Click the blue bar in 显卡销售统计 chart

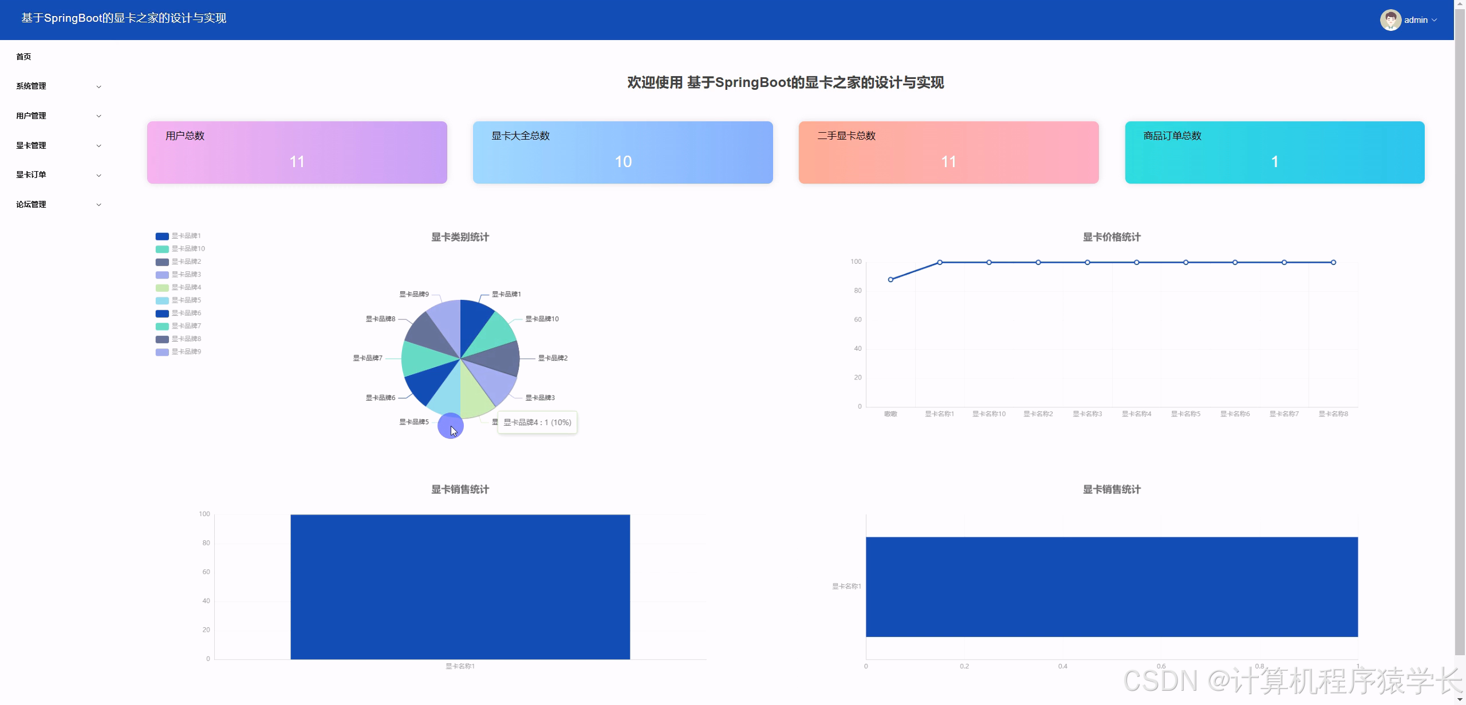pos(460,584)
